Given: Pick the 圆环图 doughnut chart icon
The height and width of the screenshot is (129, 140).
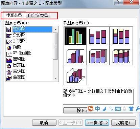Looking at the screenshot, I should click(x=9, y=66).
